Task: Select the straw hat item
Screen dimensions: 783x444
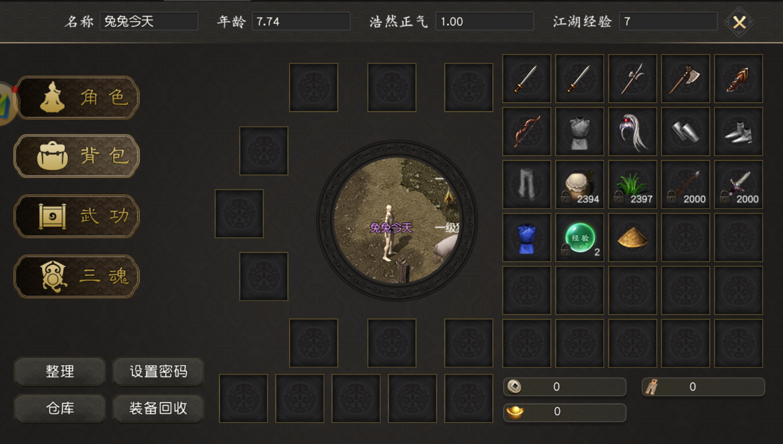Action: tap(633, 237)
